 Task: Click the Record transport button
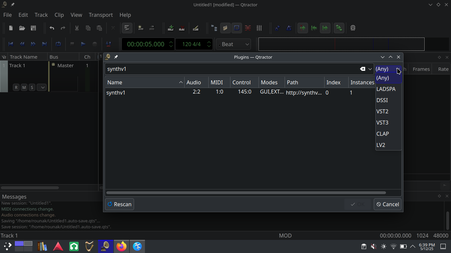(x=95, y=44)
